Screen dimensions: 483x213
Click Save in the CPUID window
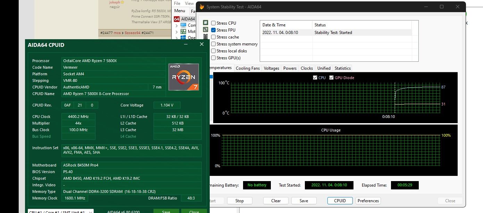166,212
